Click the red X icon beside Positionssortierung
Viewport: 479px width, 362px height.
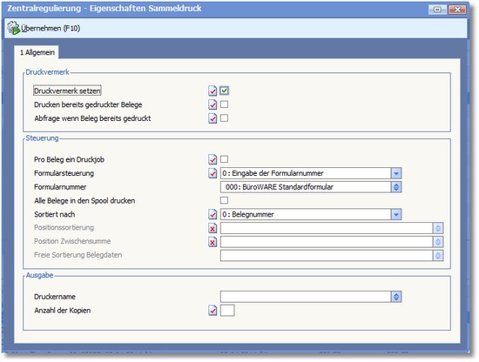tap(213, 228)
